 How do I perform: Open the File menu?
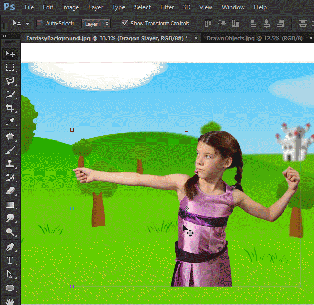coord(29,7)
